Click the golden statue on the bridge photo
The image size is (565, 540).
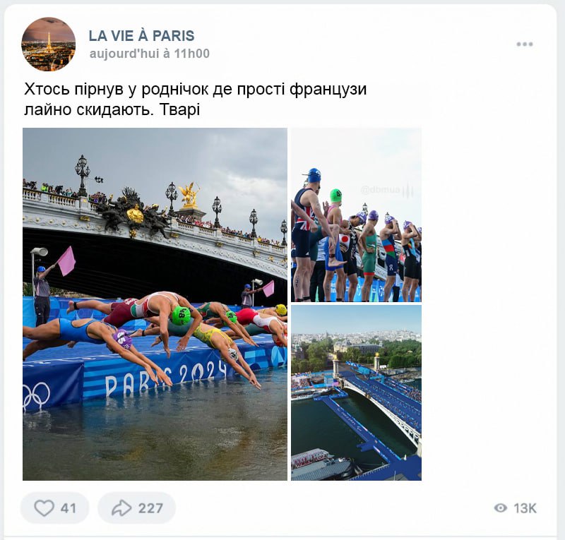189,196
